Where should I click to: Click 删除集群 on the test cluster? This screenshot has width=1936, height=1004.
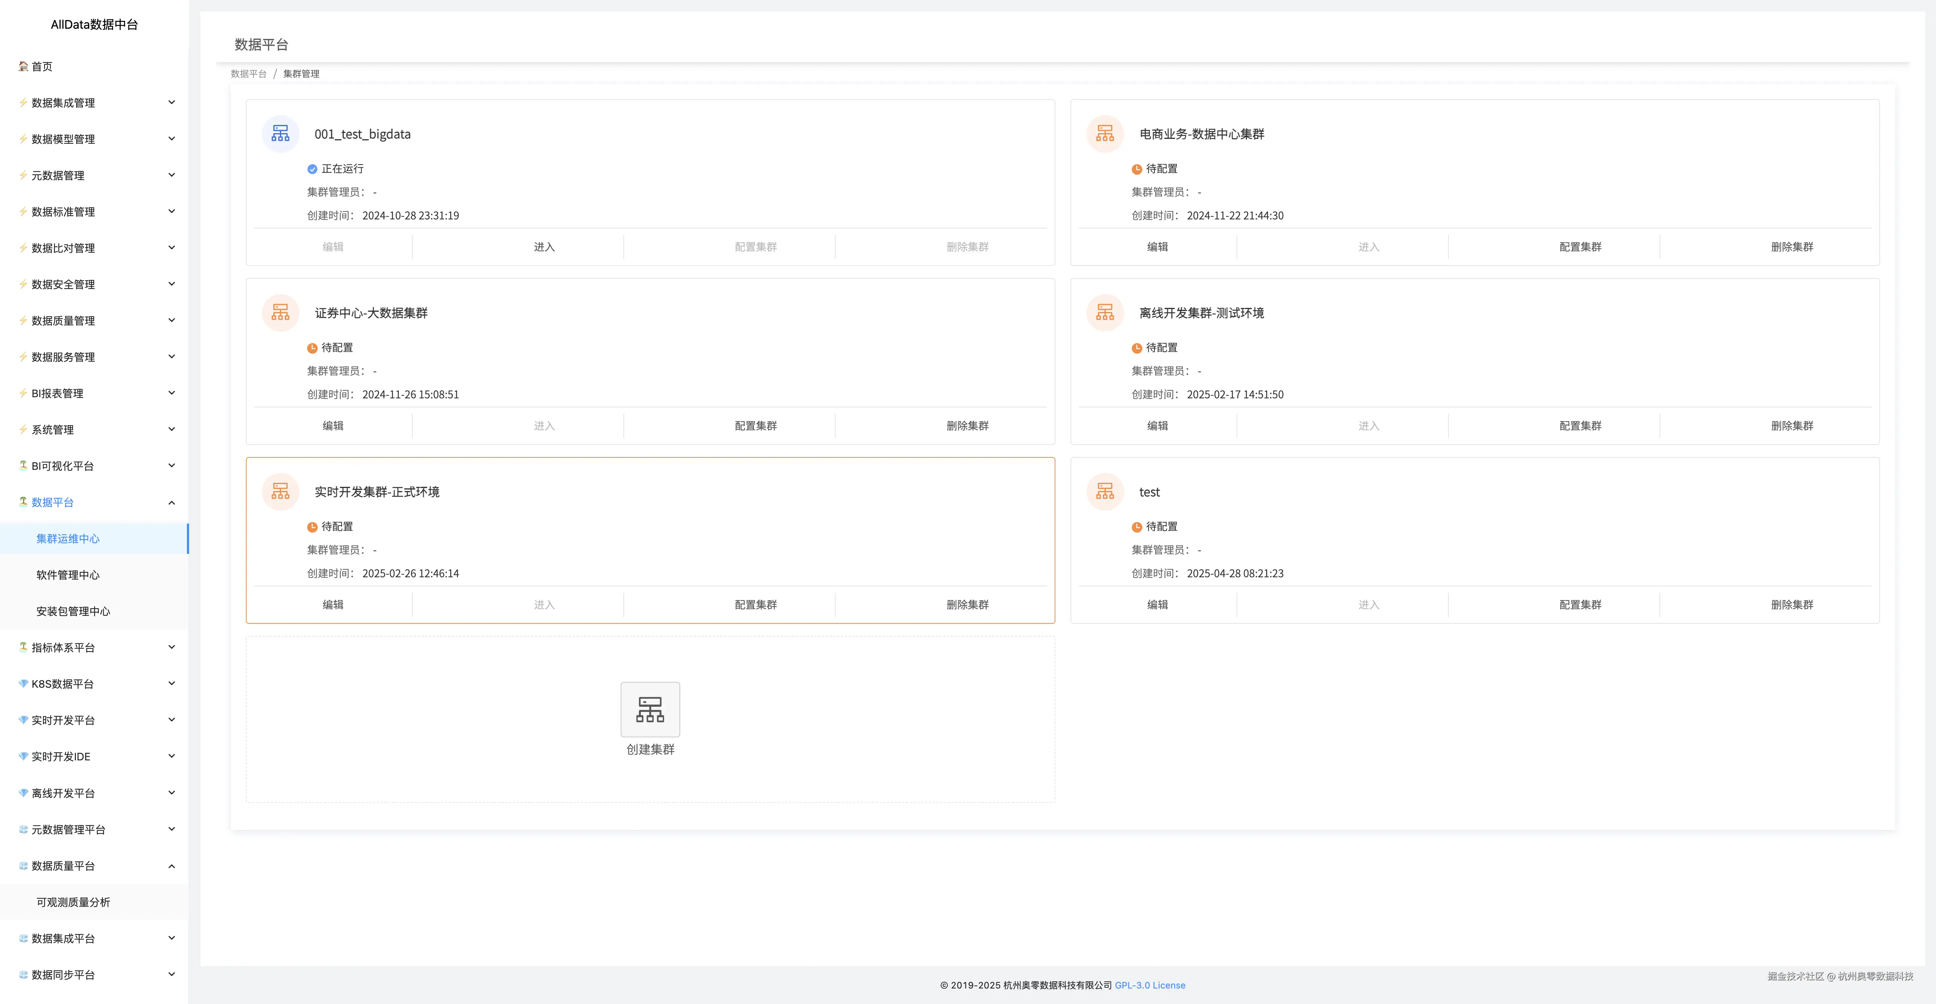point(1792,604)
